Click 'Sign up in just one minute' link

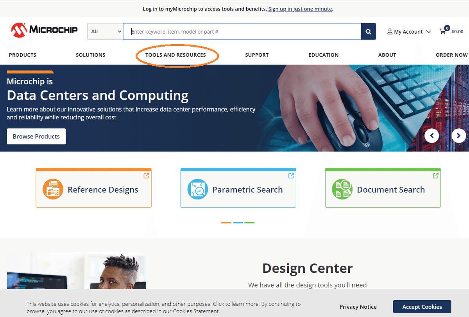tap(300, 9)
